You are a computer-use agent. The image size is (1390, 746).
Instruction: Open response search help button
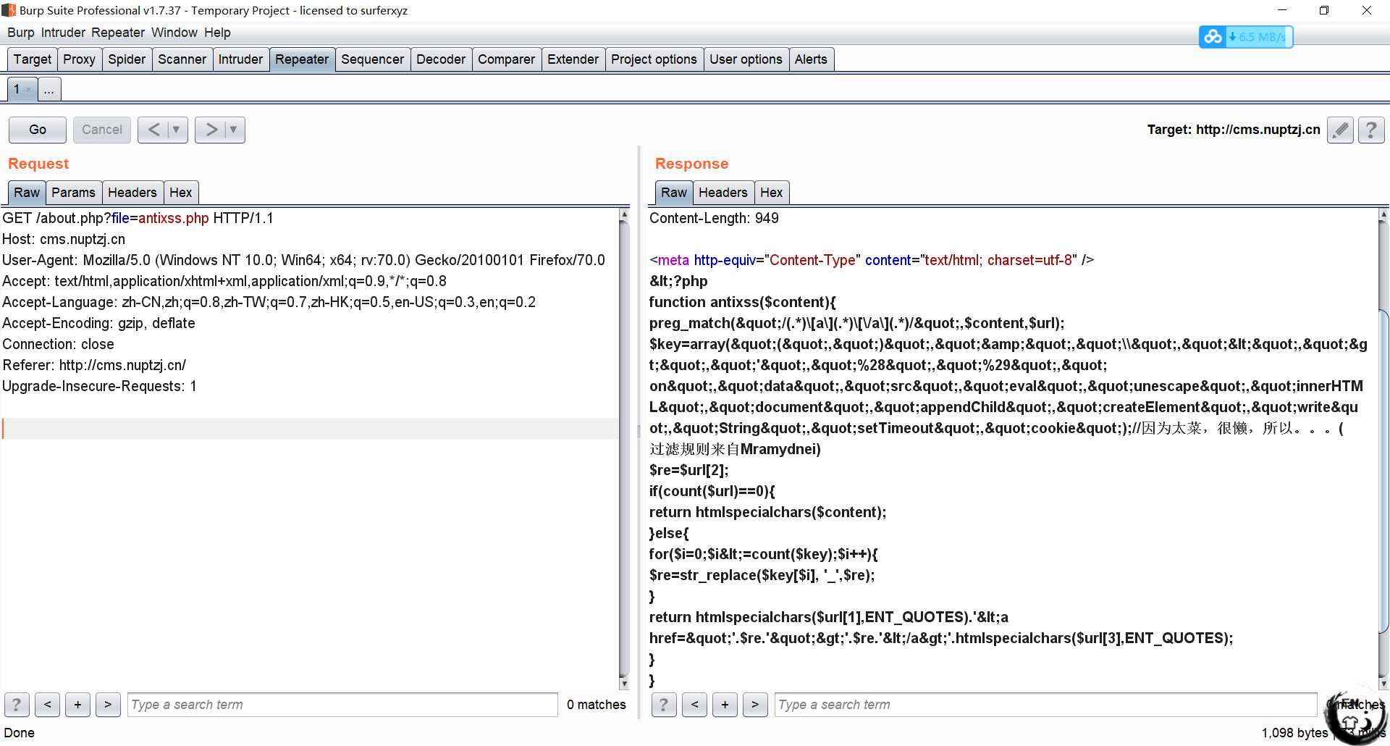pyautogui.click(x=664, y=704)
